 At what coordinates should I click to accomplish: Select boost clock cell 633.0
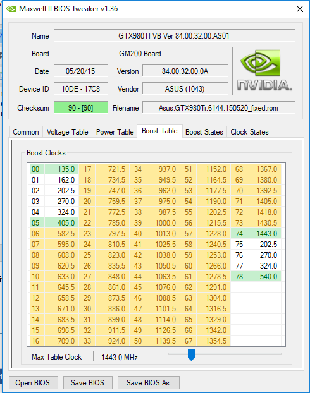[x=62, y=277]
